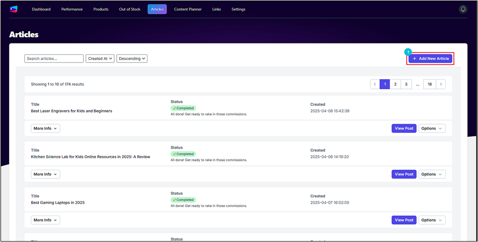This screenshot has width=478, height=242.
Task: Select page 1 in pagination
Action: point(385,84)
